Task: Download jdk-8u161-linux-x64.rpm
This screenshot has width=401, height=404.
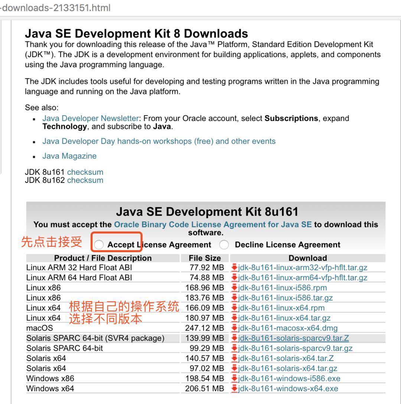Action: (x=281, y=308)
